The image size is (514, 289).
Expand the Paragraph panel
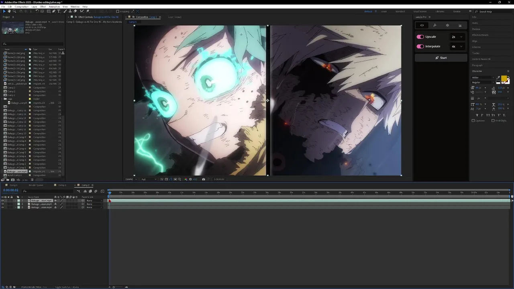click(477, 65)
